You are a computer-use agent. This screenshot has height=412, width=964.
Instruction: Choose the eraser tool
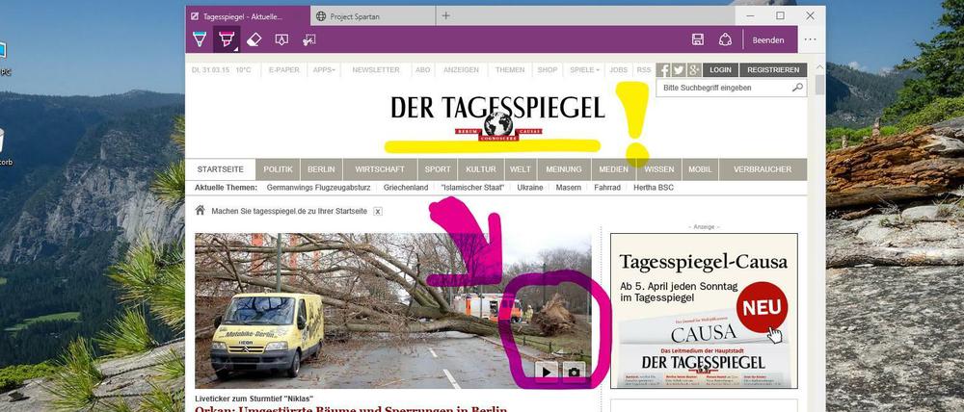pyautogui.click(x=254, y=39)
